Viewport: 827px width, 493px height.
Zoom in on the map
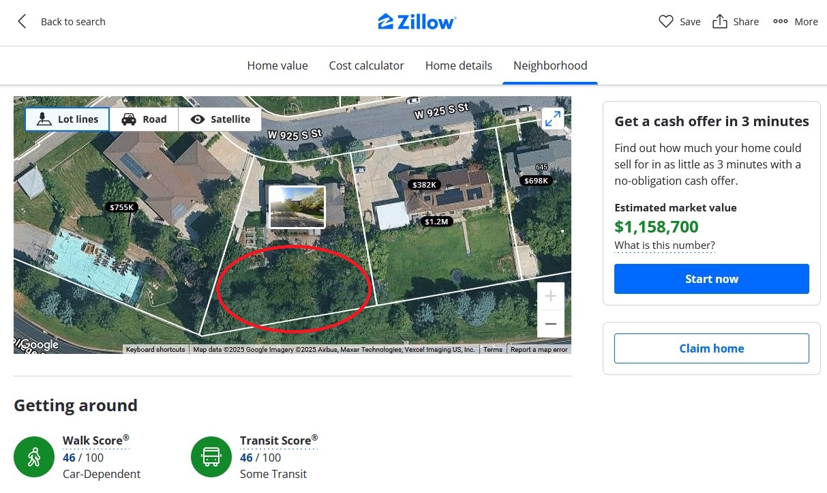551,296
